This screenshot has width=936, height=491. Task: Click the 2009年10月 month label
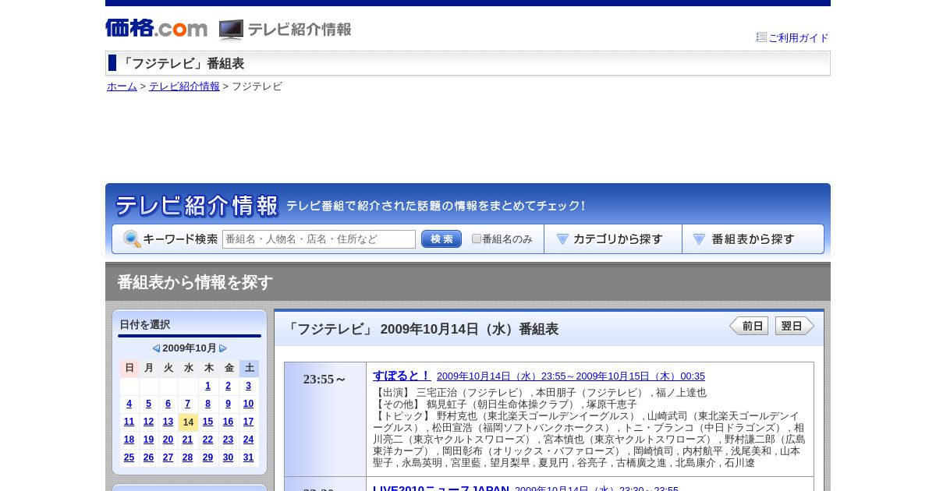(x=190, y=348)
